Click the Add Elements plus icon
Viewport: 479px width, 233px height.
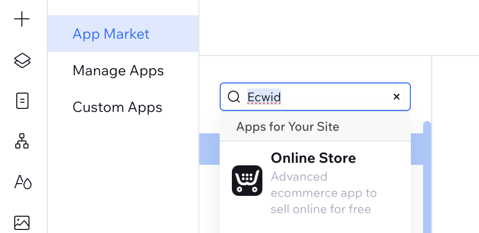click(x=22, y=20)
